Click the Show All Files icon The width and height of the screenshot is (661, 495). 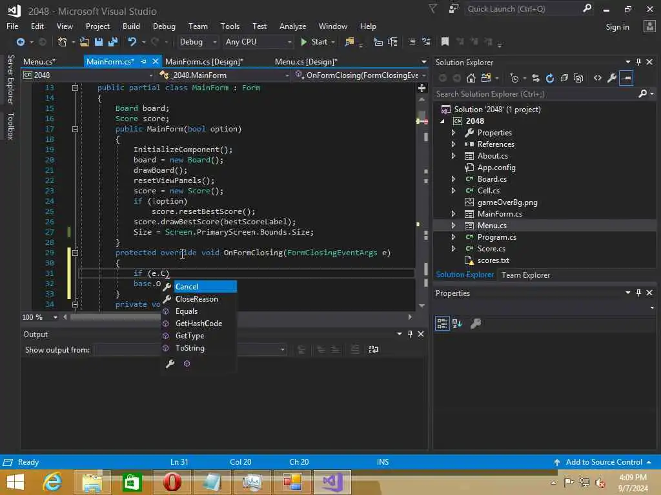(578, 78)
